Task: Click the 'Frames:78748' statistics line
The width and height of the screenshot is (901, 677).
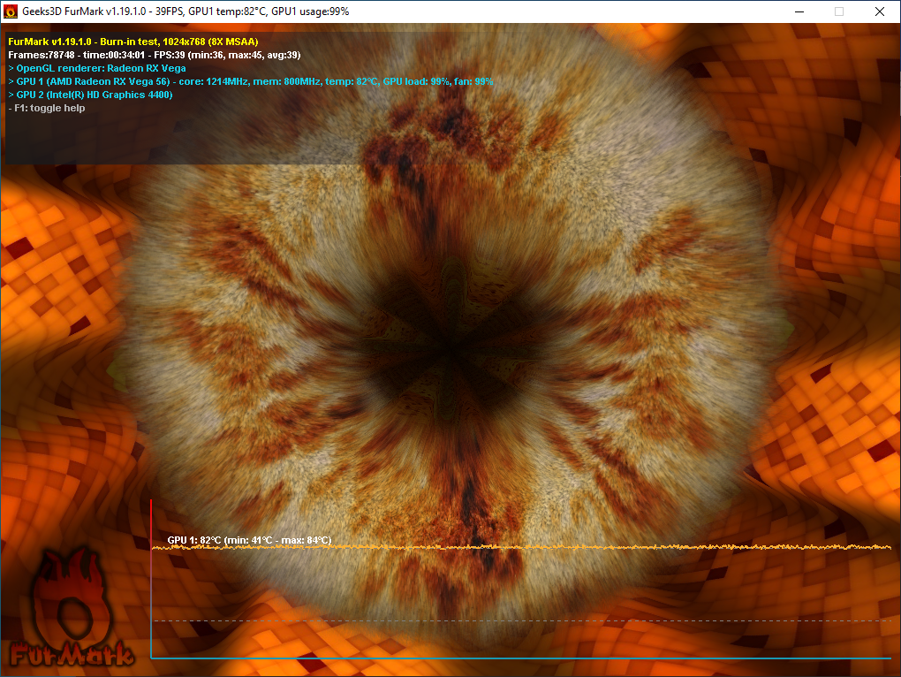Action: pos(155,55)
